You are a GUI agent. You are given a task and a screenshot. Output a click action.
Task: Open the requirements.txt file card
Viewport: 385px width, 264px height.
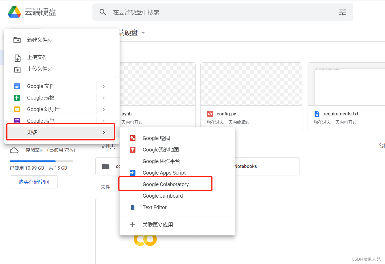pyautogui.click(x=346, y=97)
